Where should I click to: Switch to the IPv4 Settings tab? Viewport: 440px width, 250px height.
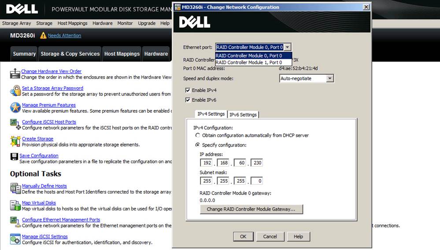211,114
